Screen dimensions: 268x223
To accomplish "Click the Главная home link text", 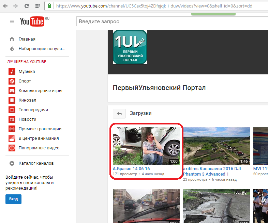I will [x=27, y=39].
